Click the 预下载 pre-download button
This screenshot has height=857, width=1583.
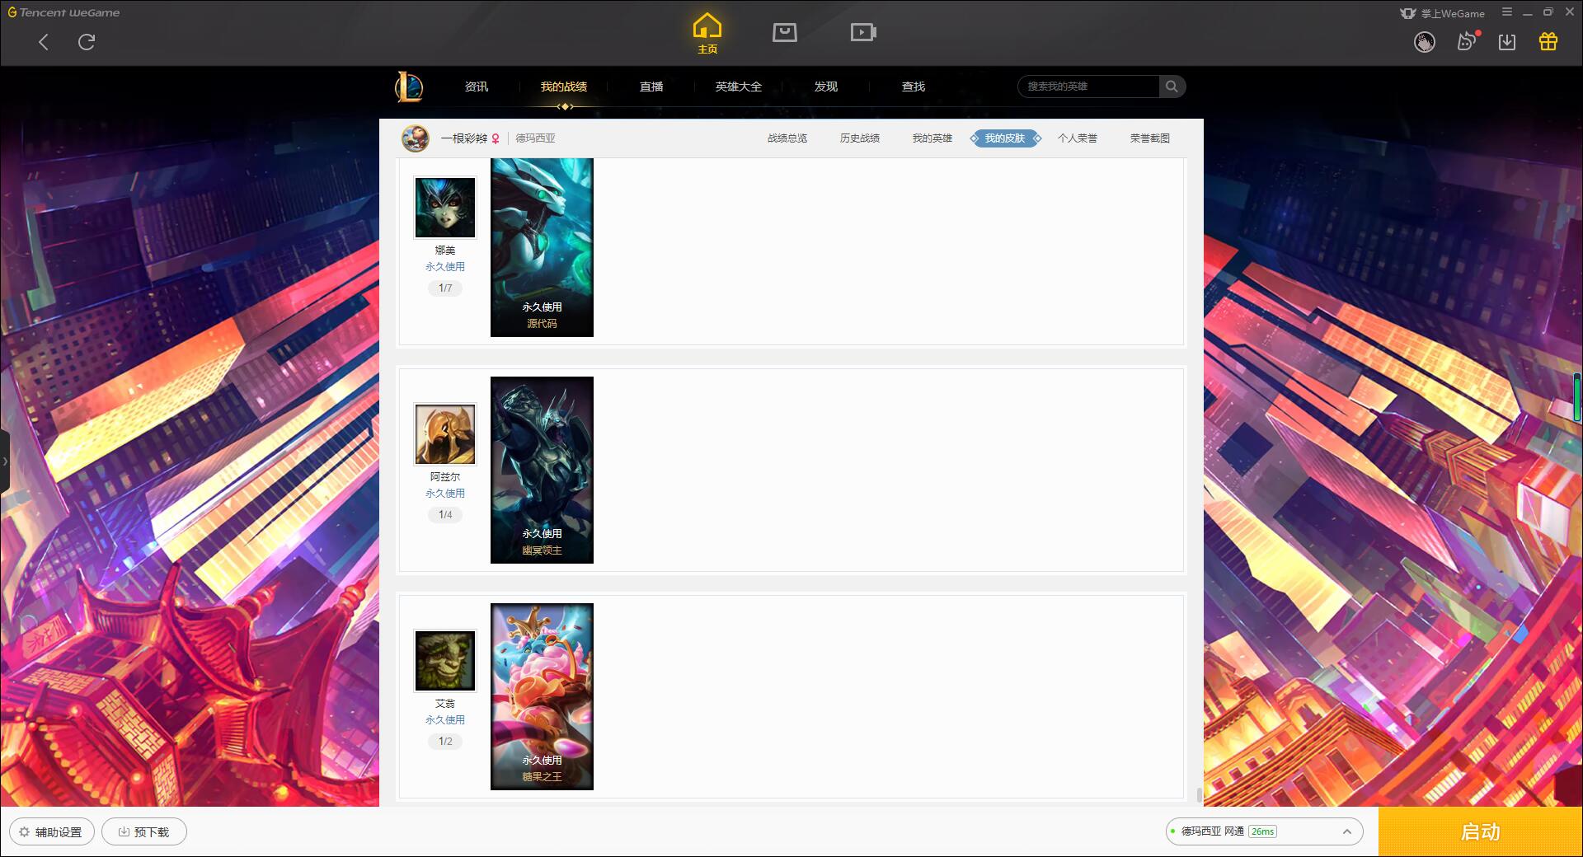tap(144, 832)
